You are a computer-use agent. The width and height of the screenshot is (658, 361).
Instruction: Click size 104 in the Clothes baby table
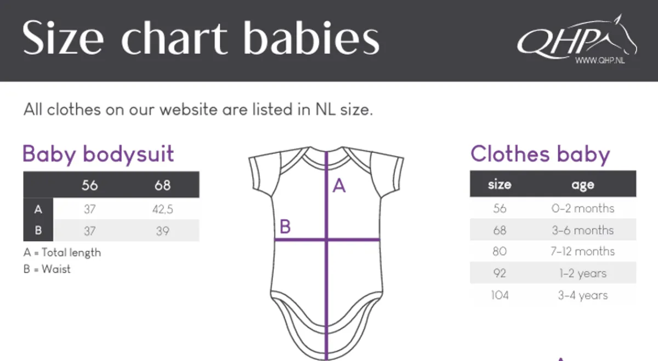click(x=500, y=295)
